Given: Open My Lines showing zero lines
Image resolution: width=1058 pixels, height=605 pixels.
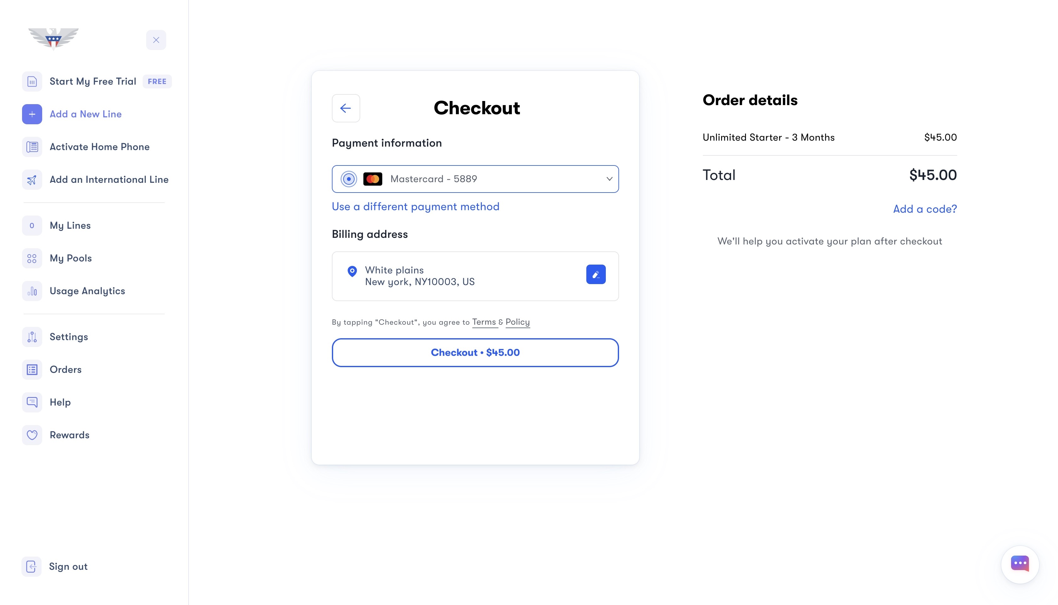Looking at the screenshot, I should point(70,225).
